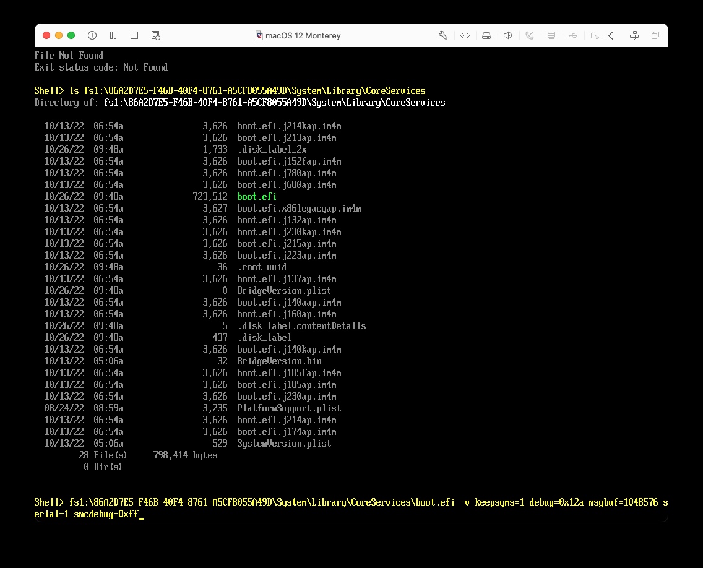Click the 798,414 bytes total
The width and height of the screenshot is (703, 568).
185,455
